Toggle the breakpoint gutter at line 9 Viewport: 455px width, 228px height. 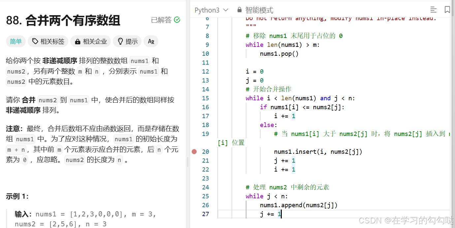(194, 45)
